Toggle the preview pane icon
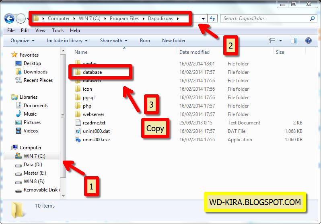The height and width of the screenshot is (224, 321). (294, 41)
